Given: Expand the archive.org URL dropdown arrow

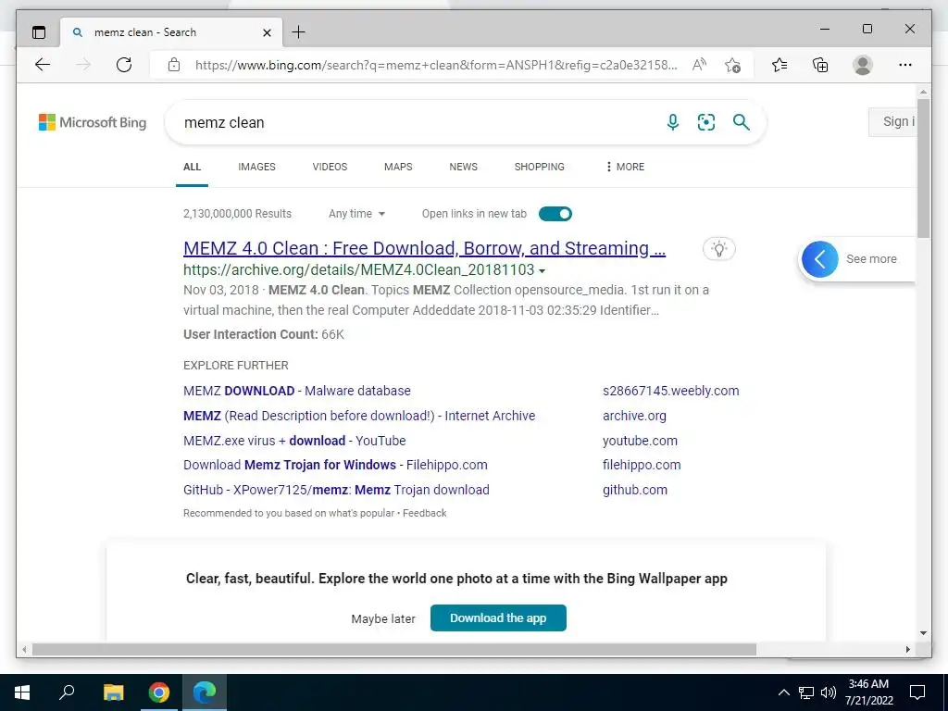Looking at the screenshot, I should click(x=542, y=271).
